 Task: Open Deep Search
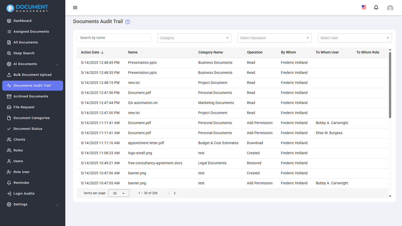coord(24,53)
